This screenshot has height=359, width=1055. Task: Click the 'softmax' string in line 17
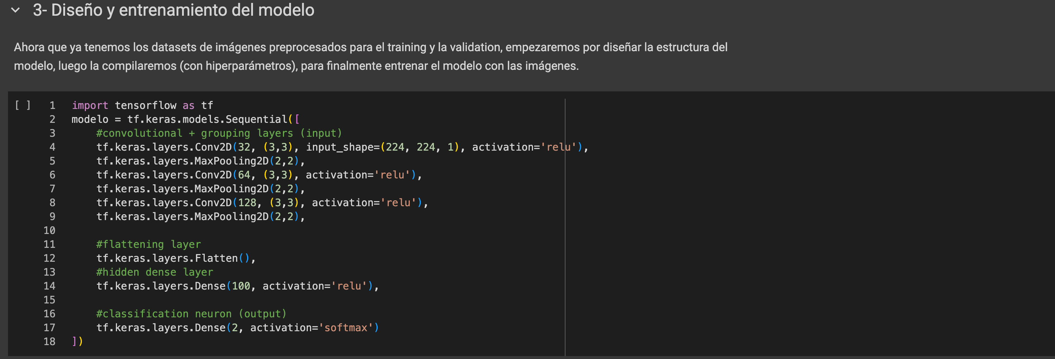[x=346, y=328]
